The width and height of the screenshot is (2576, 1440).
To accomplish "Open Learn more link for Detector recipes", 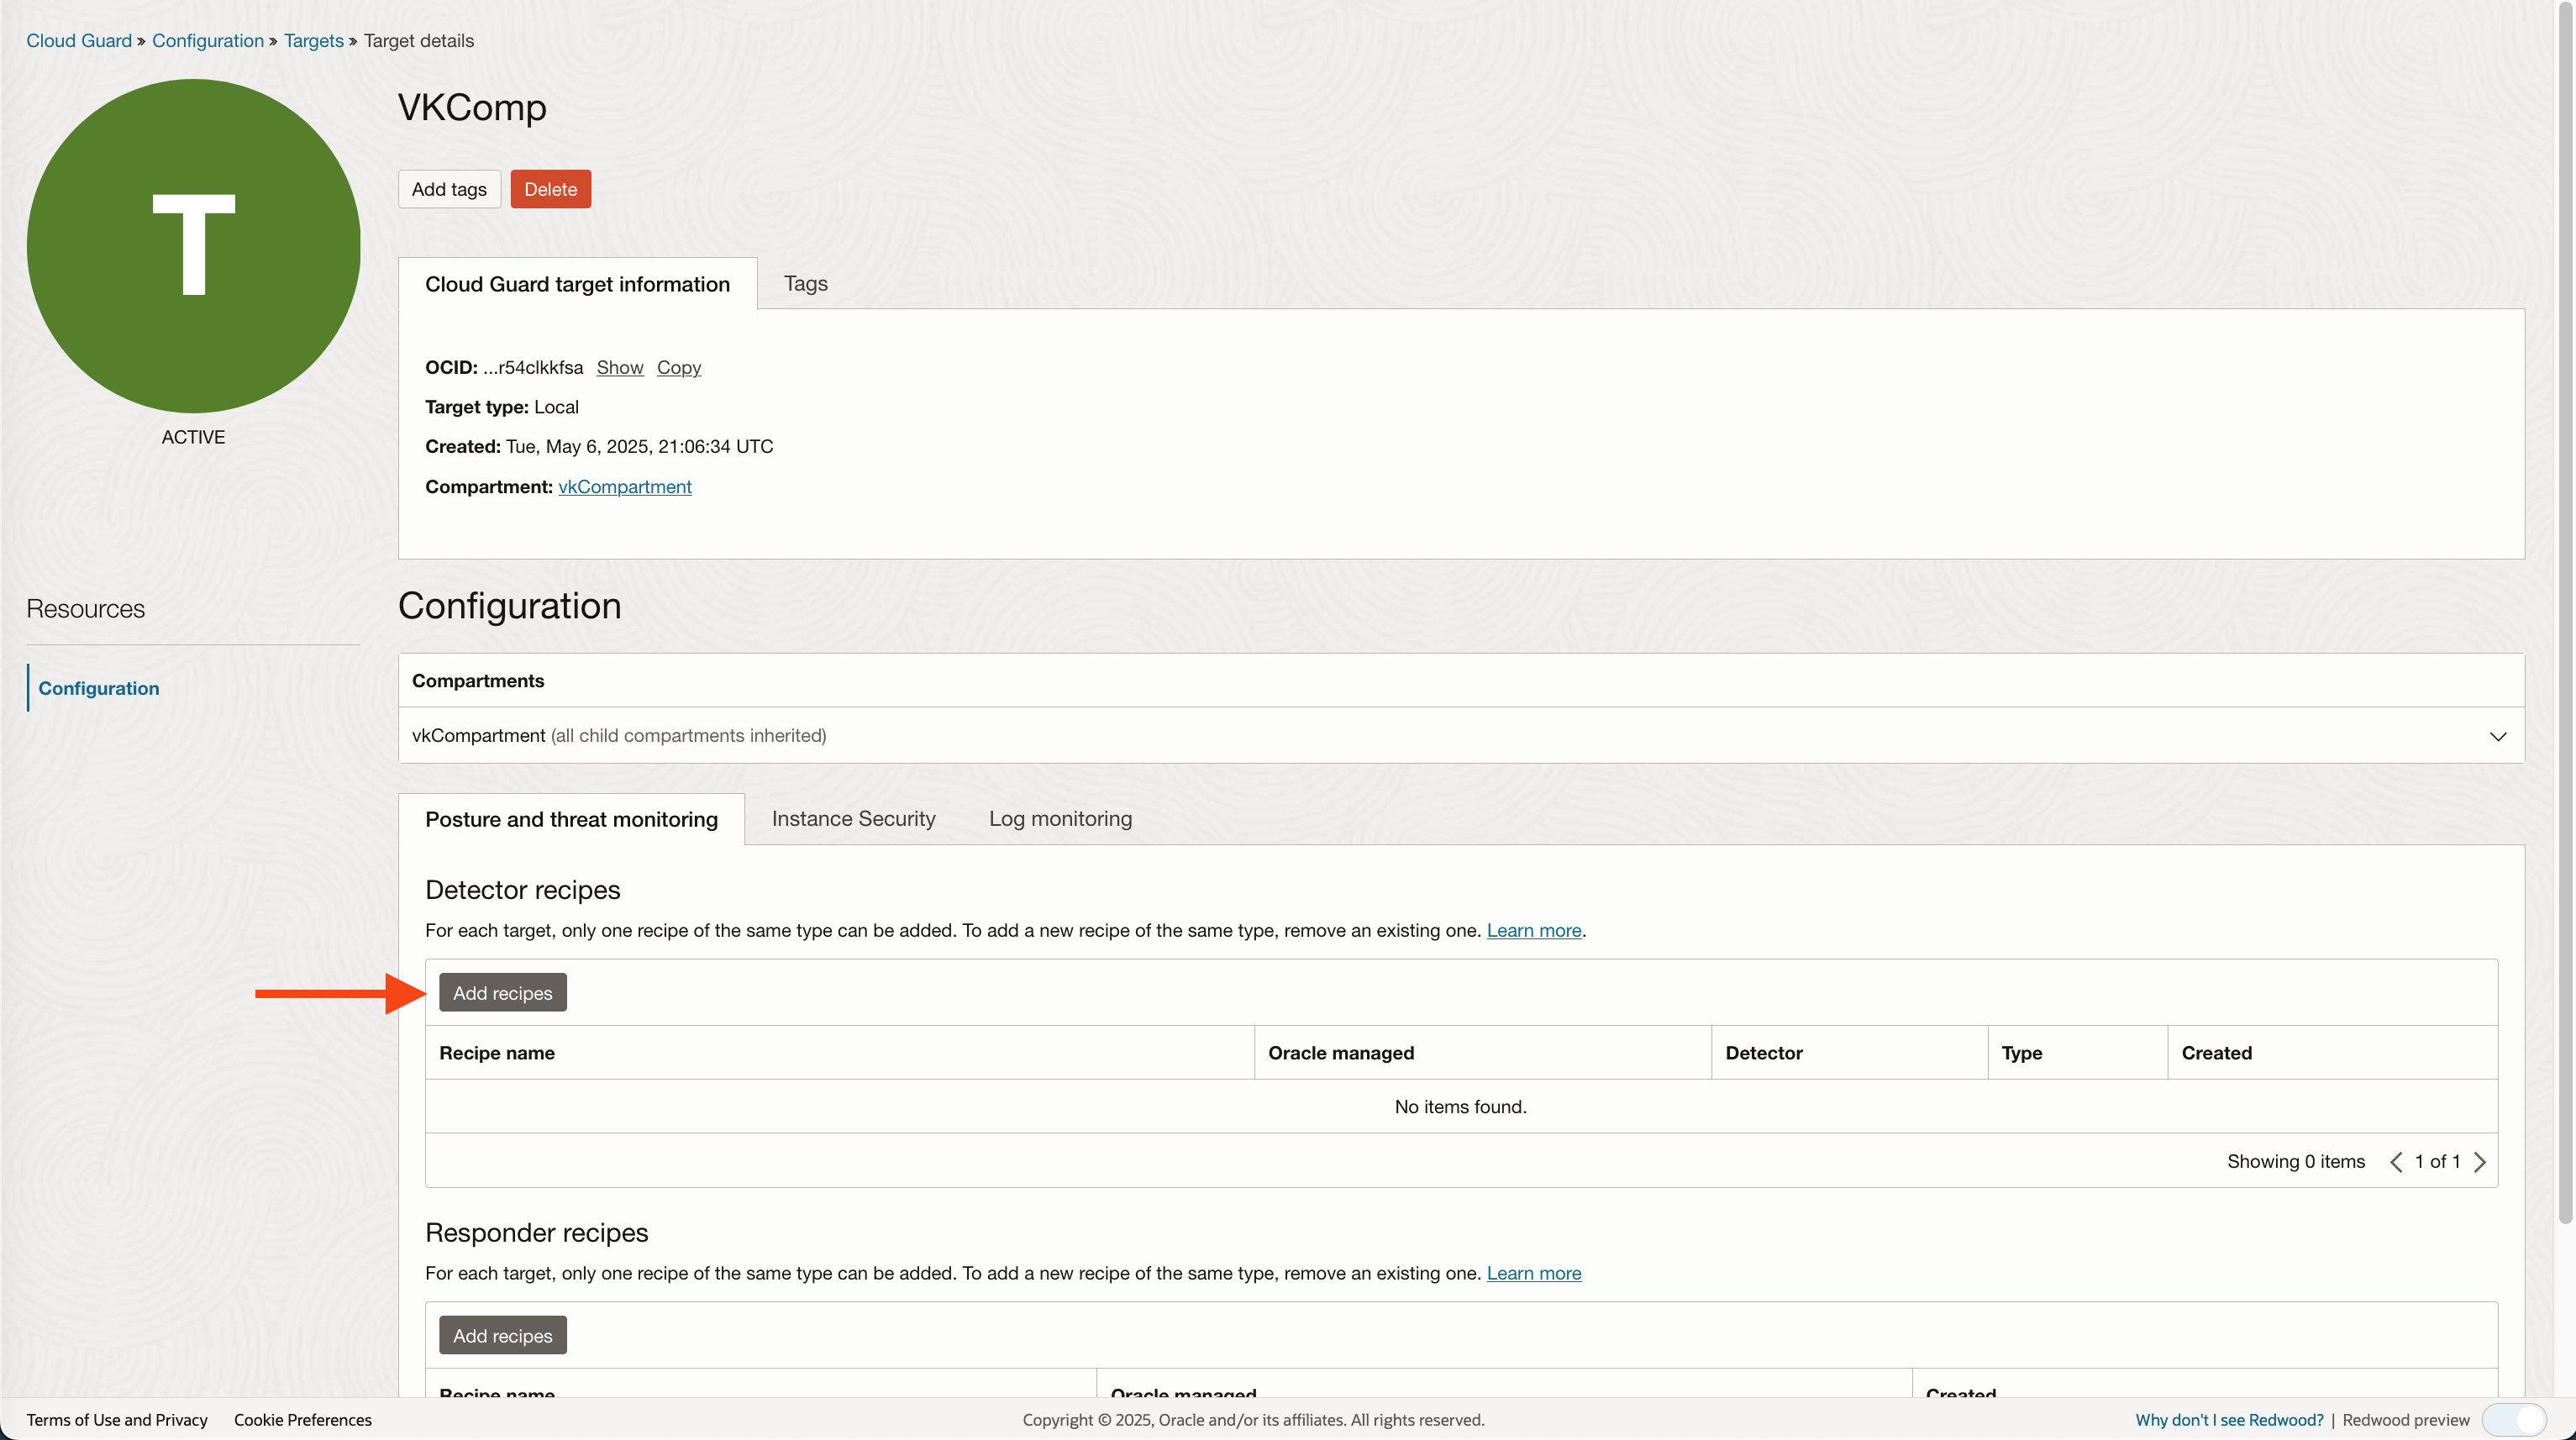I will click(1533, 930).
